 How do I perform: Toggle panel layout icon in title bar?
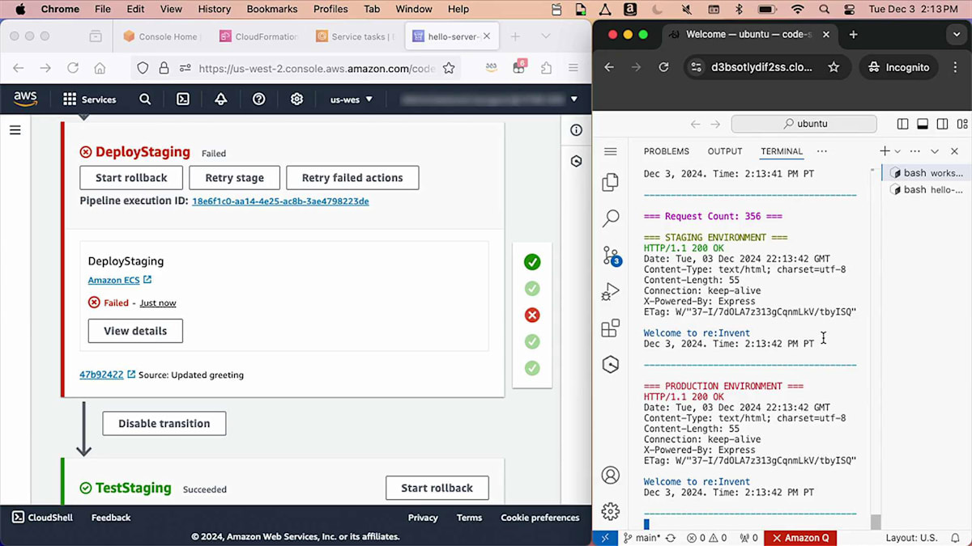[x=923, y=124]
